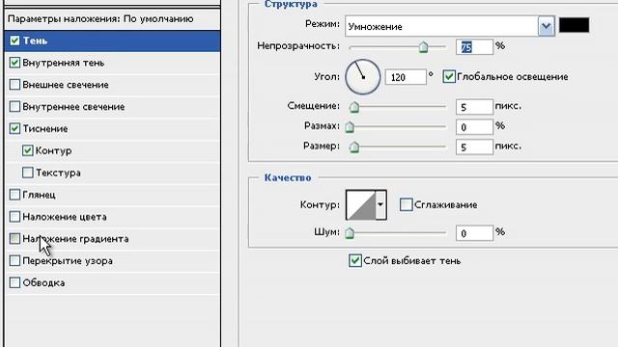Screen dimensions: 618x347
Task: Check the Наложение градиента checkbox
Action: click(14, 239)
